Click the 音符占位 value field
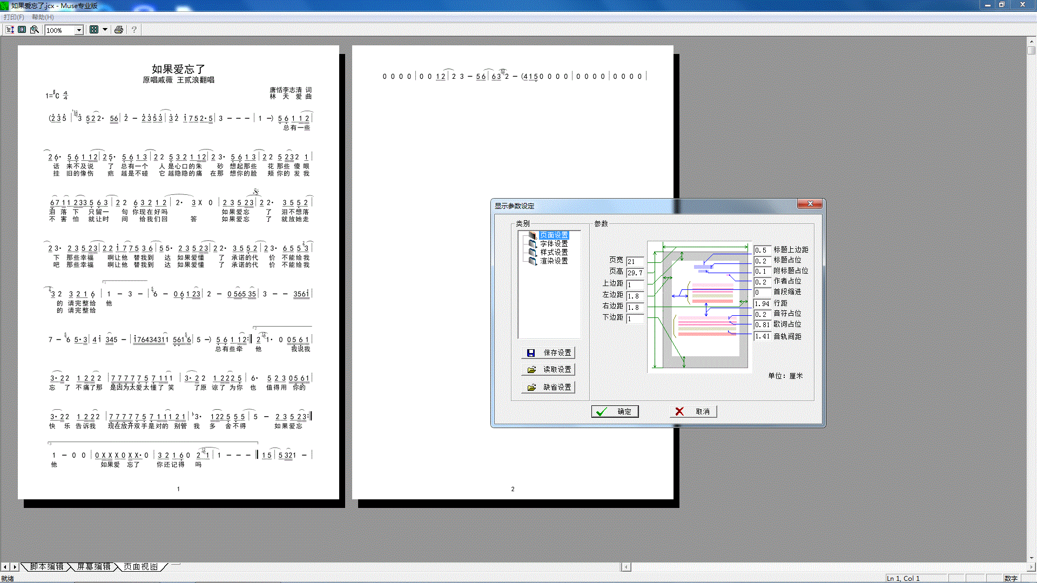1037x583 pixels. 762,314
